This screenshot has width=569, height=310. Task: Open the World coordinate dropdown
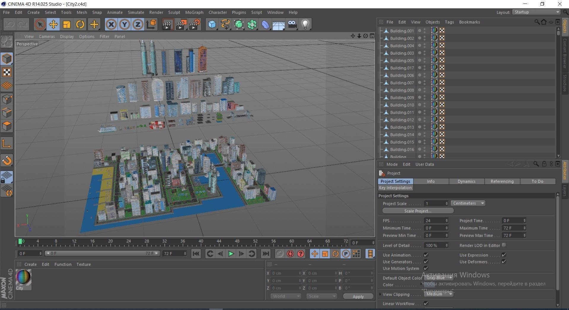coord(286,296)
